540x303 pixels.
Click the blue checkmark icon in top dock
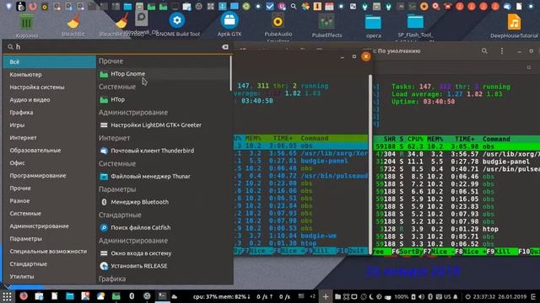point(270,6)
